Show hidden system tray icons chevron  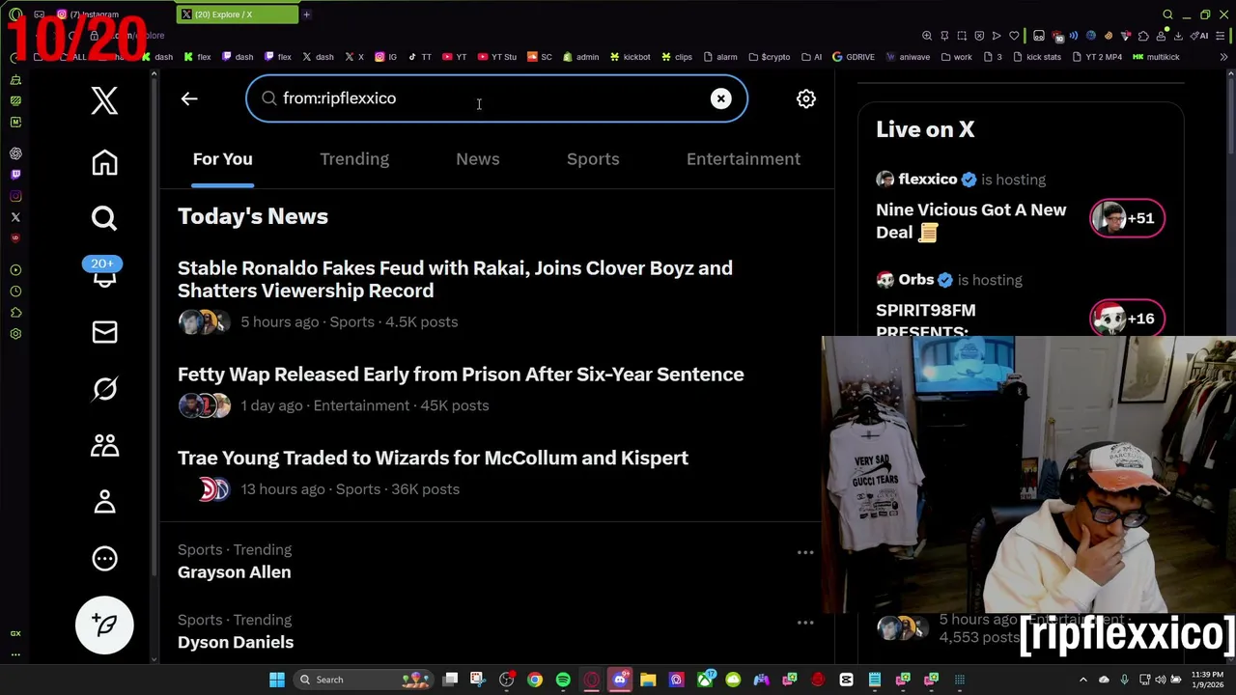tap(1082, 680)
